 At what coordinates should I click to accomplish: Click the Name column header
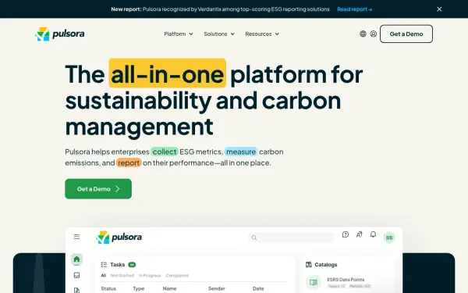[x=169, y=288]
